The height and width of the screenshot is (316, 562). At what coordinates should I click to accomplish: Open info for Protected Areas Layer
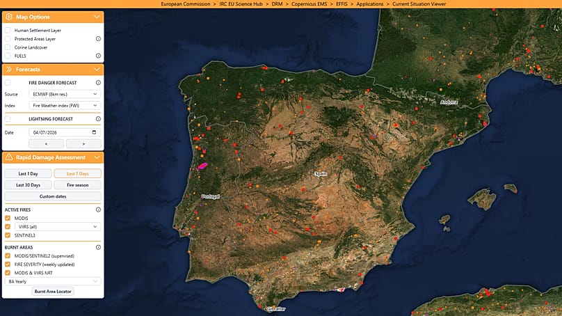[98, 39]
